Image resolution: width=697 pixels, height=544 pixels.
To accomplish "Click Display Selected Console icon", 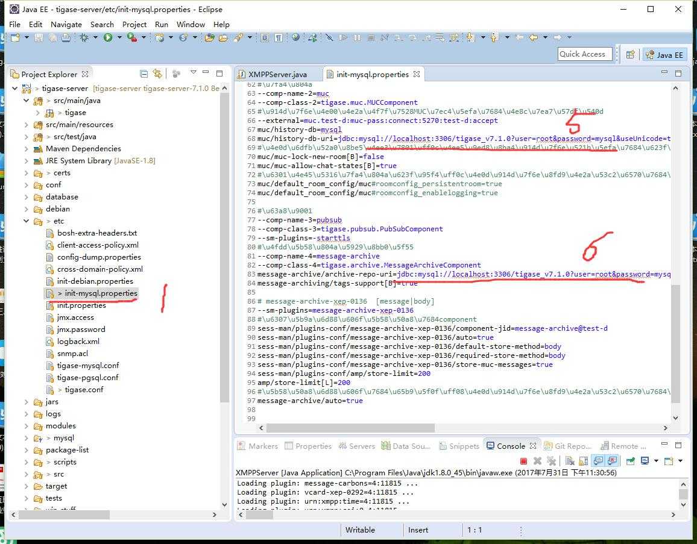I will coord(645,461).
